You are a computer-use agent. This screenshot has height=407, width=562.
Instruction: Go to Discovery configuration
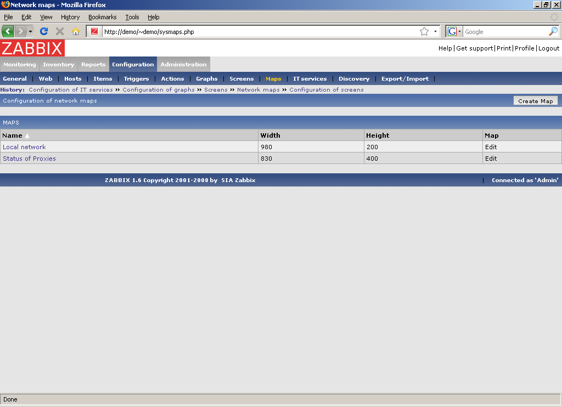(354, 79)
